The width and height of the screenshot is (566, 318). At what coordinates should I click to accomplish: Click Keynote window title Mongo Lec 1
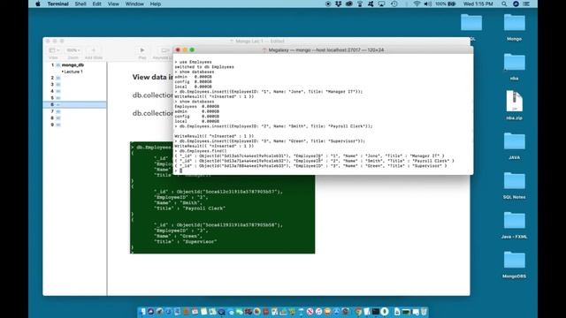click(257, 42)
